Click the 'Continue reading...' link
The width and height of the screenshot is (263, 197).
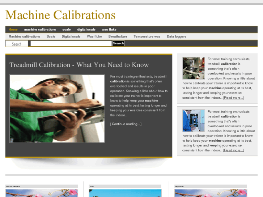126,124
